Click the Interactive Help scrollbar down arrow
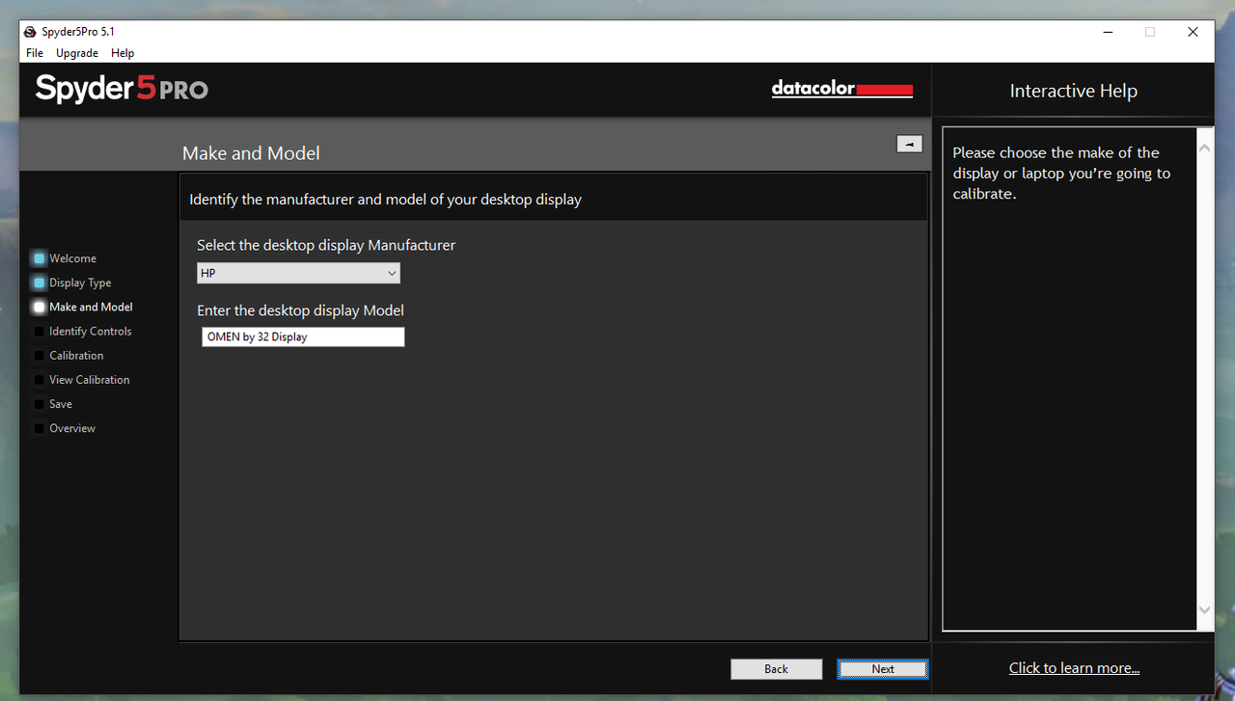The height and width of the screenshot is (701, 1235). click(x=1204, y=609)
